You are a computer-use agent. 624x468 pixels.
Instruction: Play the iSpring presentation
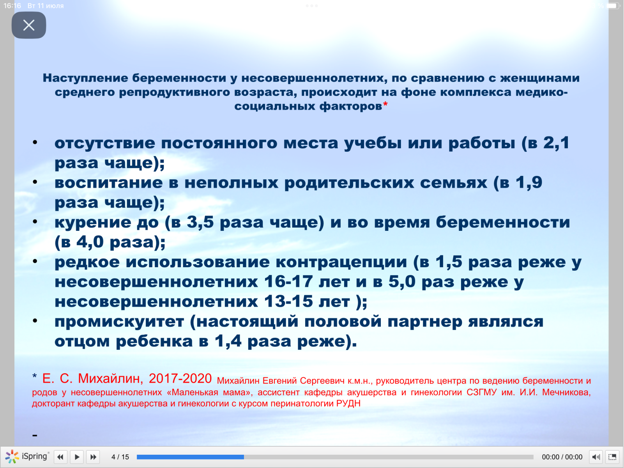(77, 457)
